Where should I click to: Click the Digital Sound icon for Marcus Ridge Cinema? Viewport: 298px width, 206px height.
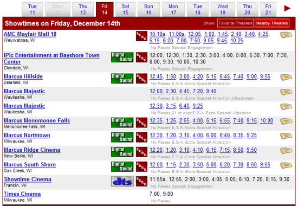coord(122,152)
